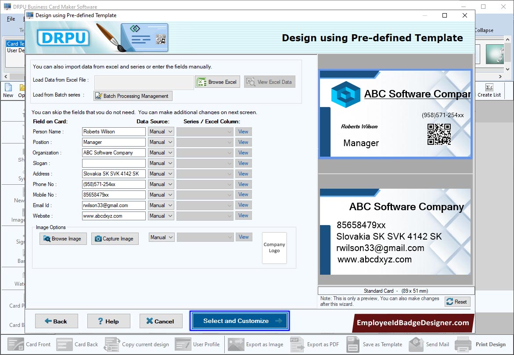514x355 pixels.
Task: Click Select and Customize button
Action: [x=240, y=321]
